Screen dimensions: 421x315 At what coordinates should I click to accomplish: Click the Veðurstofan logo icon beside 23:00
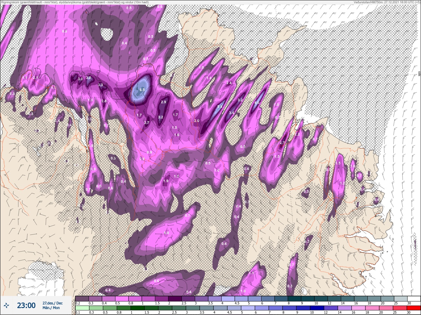point(7,305)
